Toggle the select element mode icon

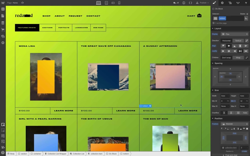pos(3,125)
